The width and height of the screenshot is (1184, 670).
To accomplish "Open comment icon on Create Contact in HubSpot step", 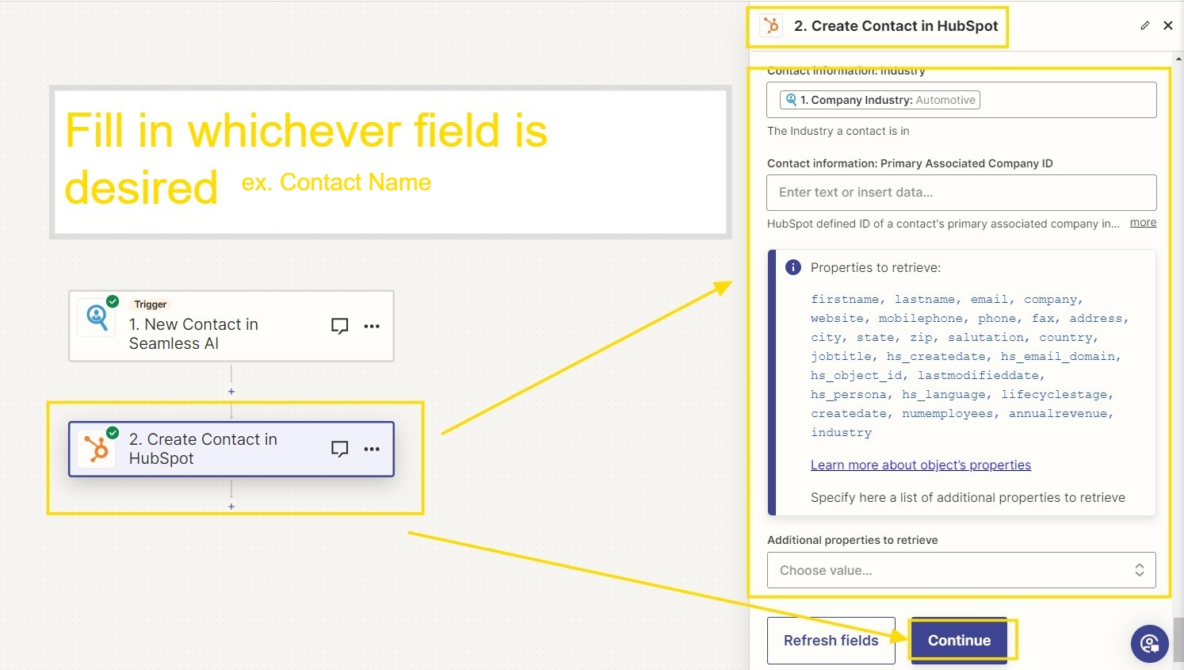I will tap(339, 449).
